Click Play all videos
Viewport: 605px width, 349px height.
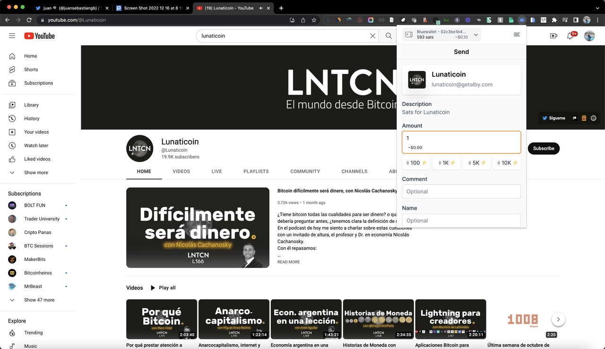[x=163, y=288]
